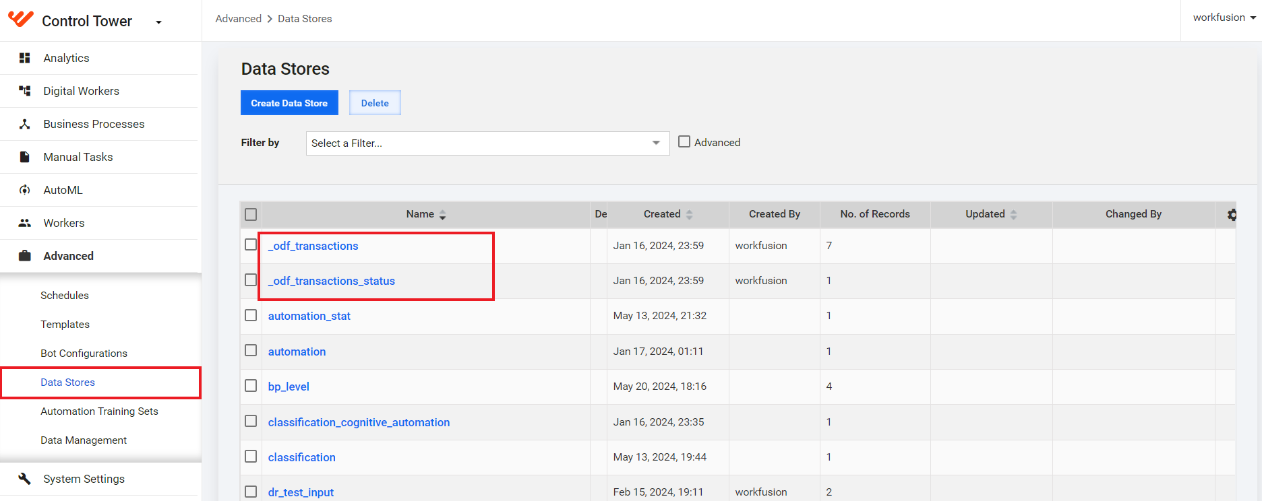Click the Data Stores breadcrumb
This screenshot has width=1262, height=501.
[305, 19]
